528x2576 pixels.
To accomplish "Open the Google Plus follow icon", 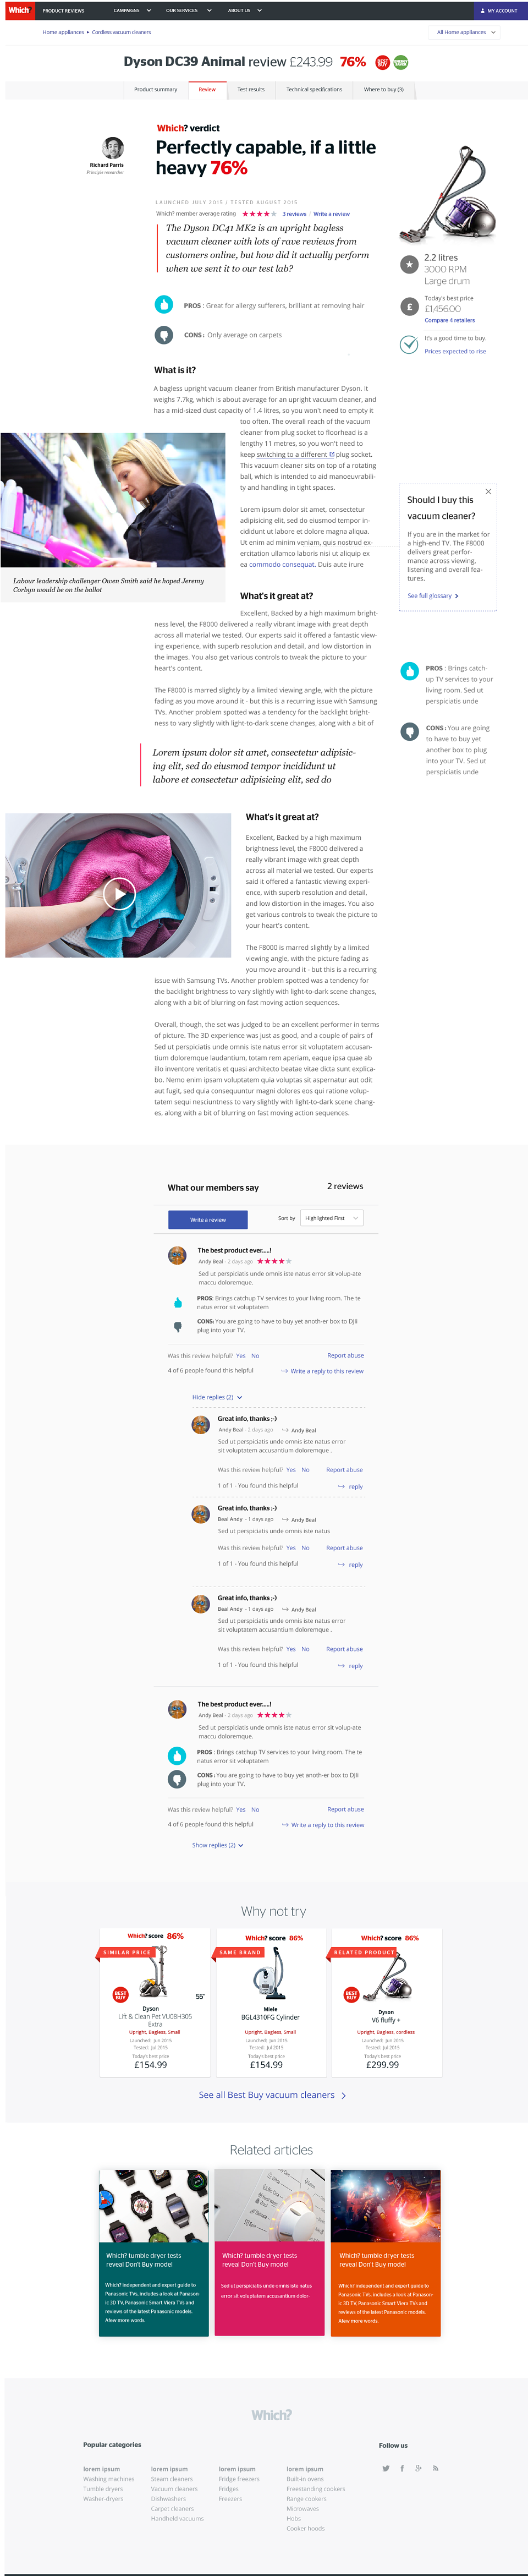I will [x=418, y=2469].
